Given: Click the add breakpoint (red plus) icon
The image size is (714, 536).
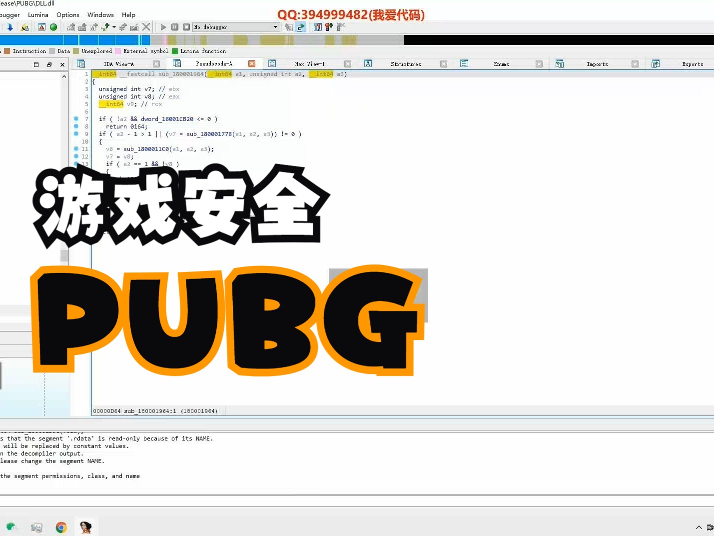Looking at the screenshot, I should point(329,27).
